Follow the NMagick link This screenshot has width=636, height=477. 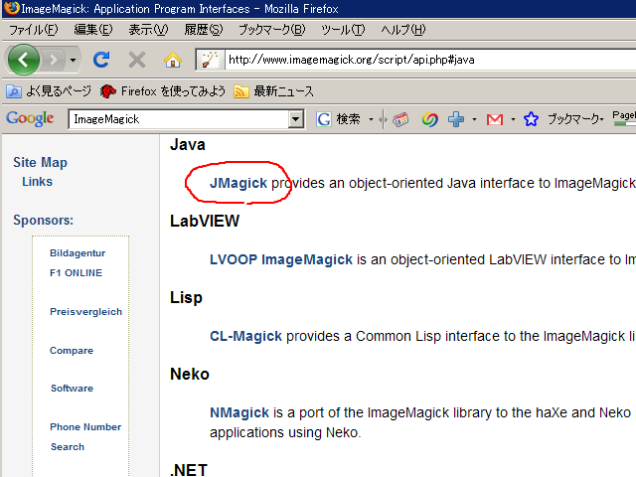point(239,412)
